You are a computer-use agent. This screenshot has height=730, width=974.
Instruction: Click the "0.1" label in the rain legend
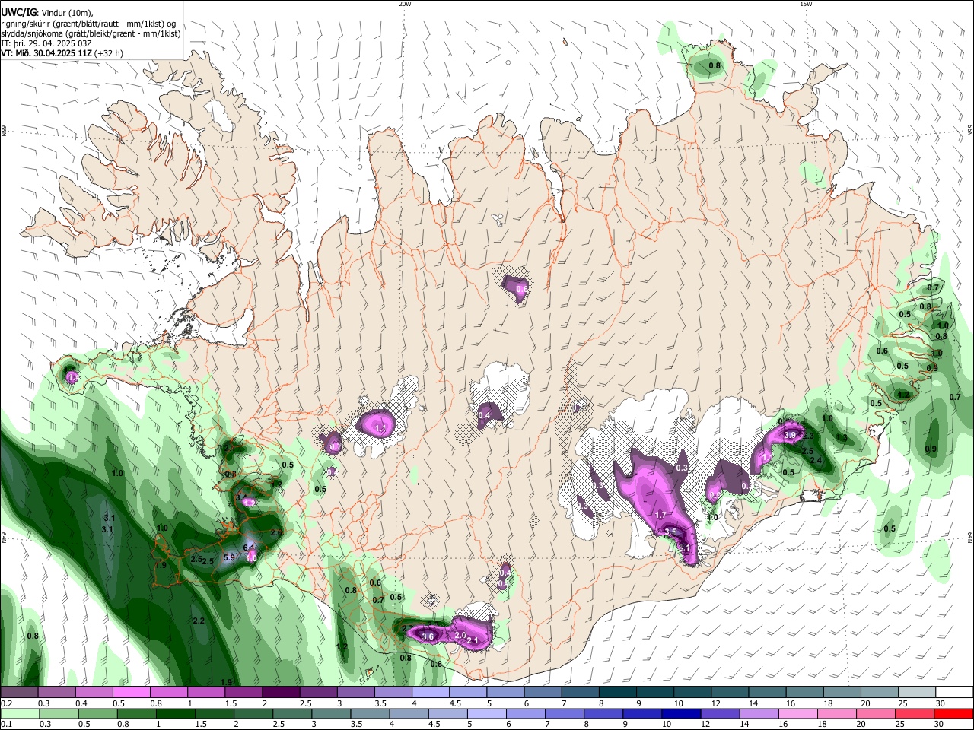[x=6, y=724]
